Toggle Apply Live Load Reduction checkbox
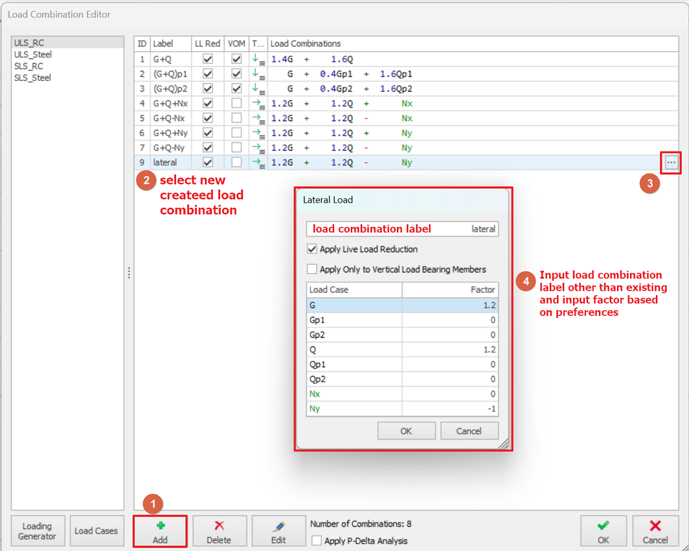This screenshot has width=689, height=551. tap(313, 249)
